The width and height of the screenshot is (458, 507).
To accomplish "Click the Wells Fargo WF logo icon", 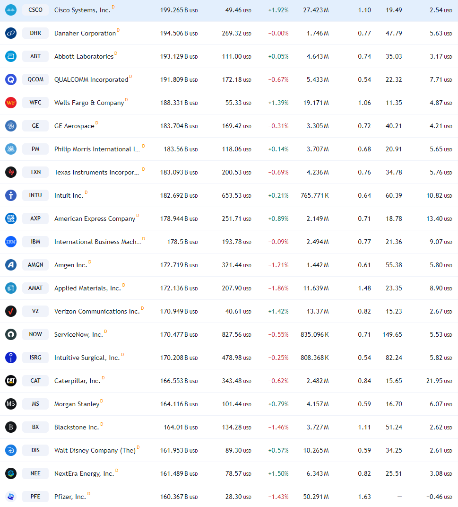I will point(11,103).
